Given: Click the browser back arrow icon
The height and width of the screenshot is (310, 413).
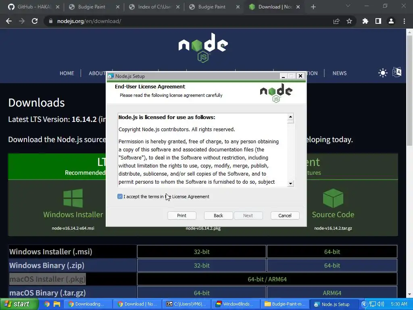Looking at the screenshot, I should (x=9, y=21).
